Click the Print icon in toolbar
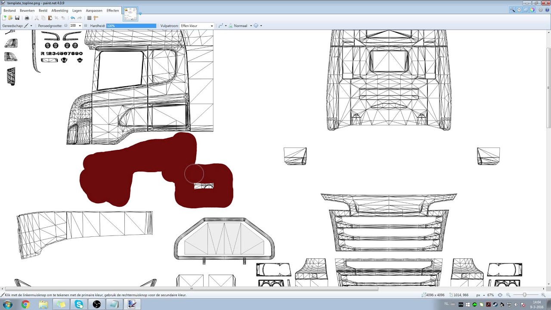The image size is (551, 310). 27,18
